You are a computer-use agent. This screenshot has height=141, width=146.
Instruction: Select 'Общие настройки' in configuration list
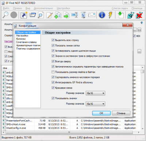28,33
